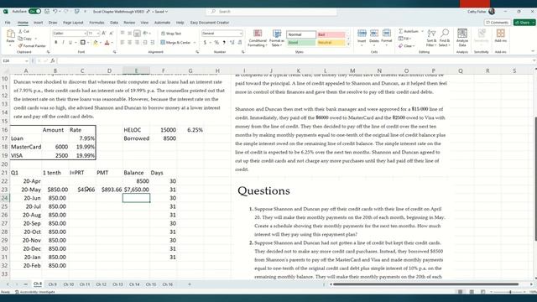Open the Formulas ribbon tab
537x302 pixels.
click(x=96, y=23)
